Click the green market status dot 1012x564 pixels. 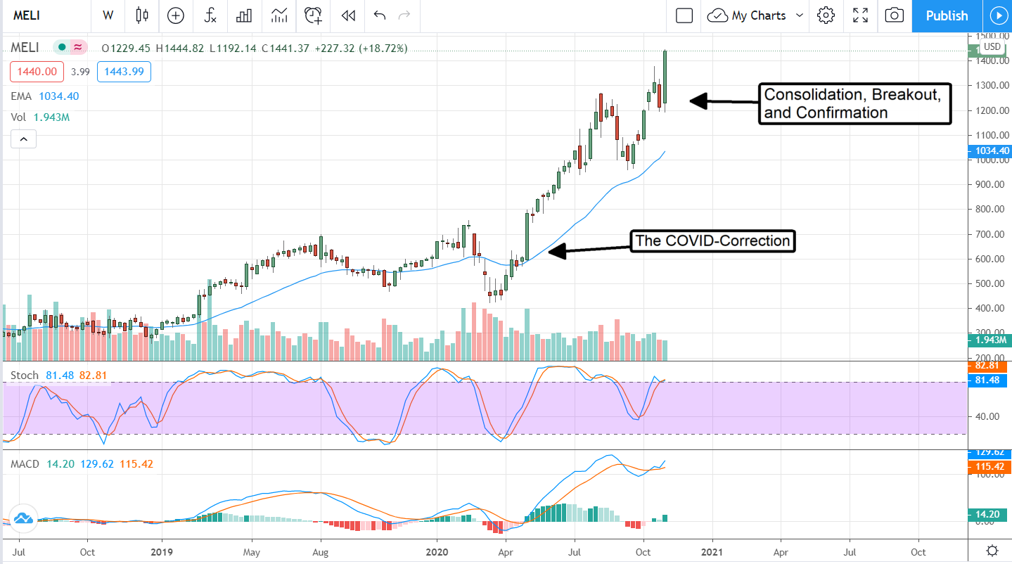62,48
